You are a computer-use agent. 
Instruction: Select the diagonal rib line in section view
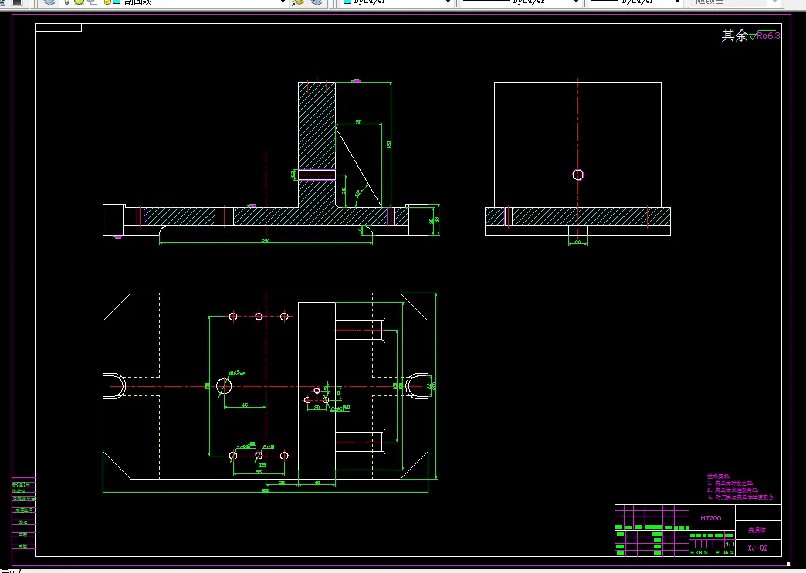(359, 167)
